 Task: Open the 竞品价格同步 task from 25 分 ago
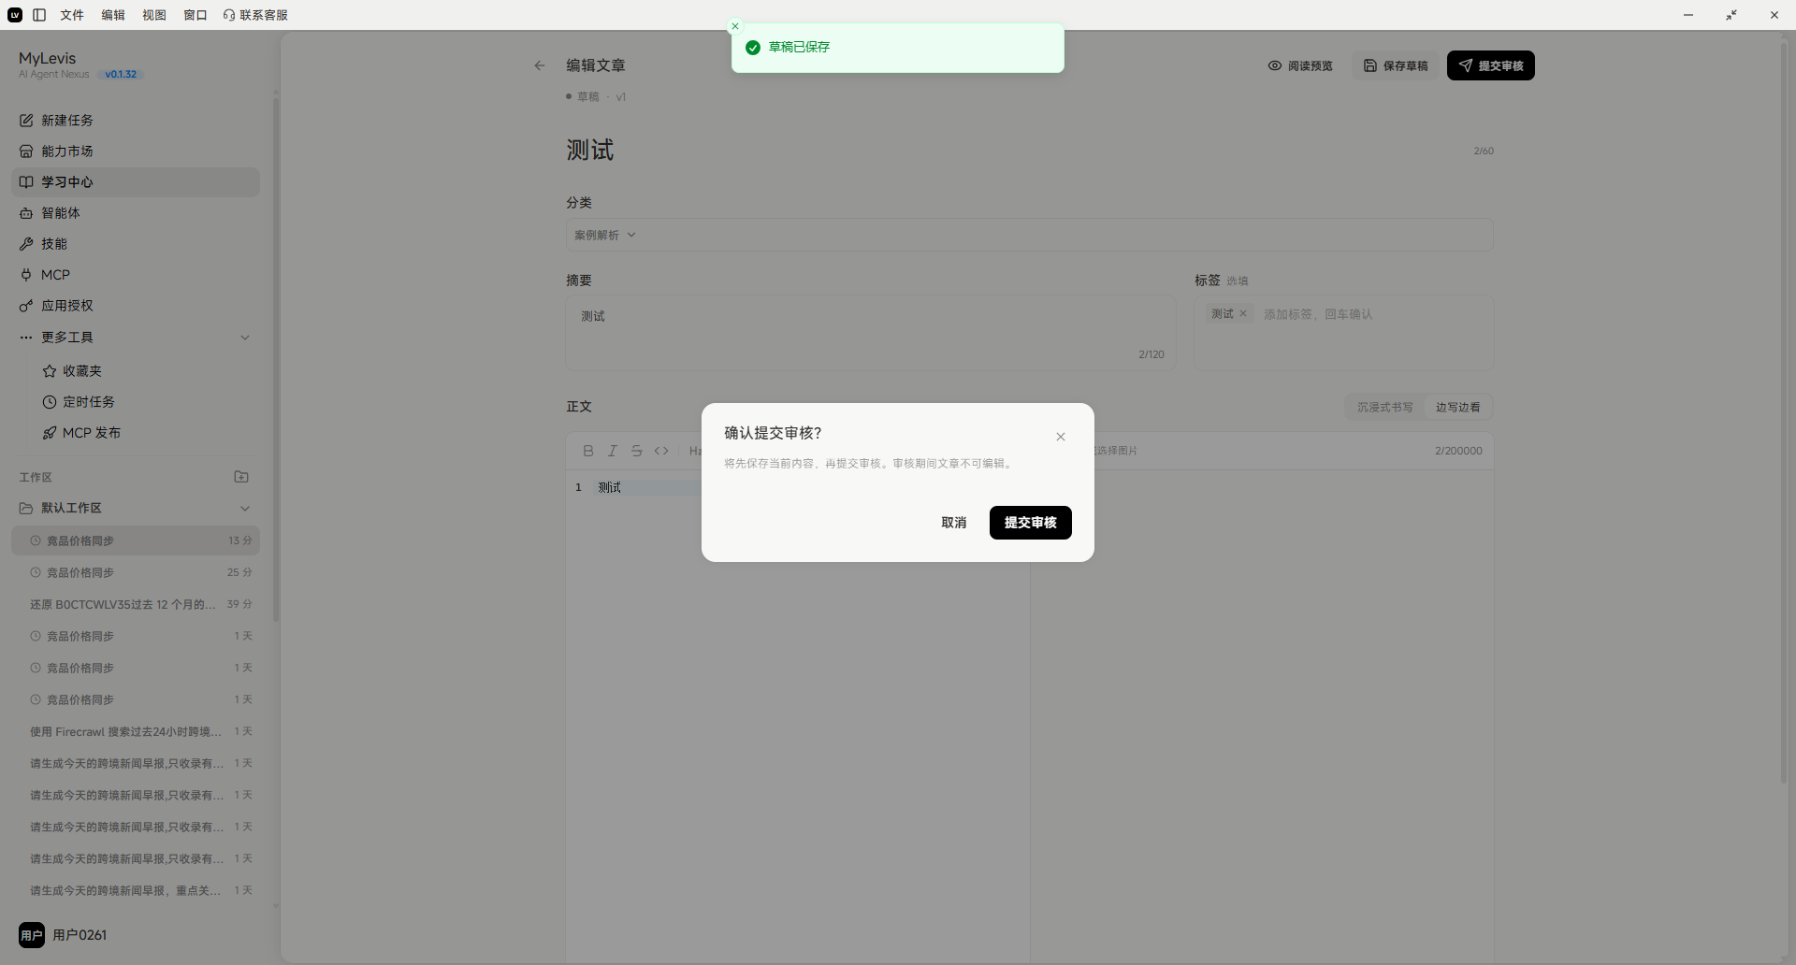click(x=136, y=572)
